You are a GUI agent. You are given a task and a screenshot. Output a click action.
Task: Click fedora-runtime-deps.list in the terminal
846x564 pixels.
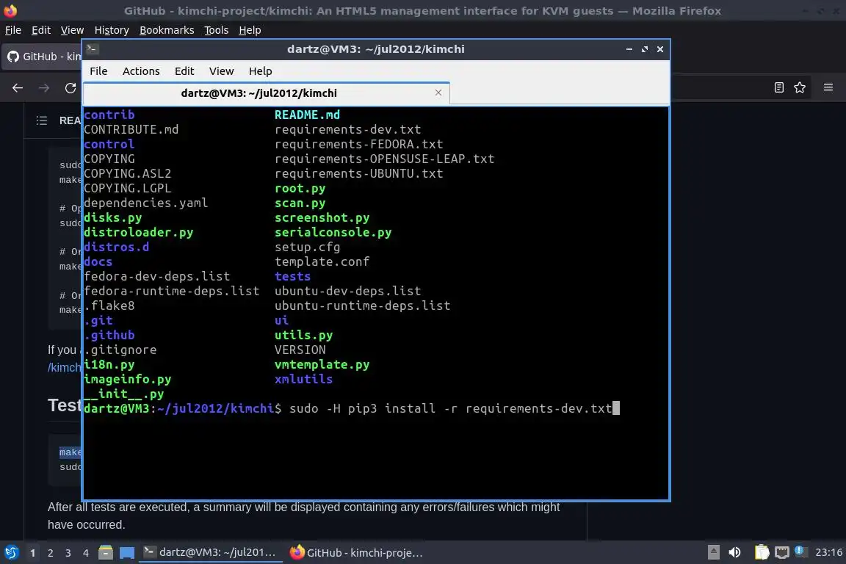tap(171, 291)
